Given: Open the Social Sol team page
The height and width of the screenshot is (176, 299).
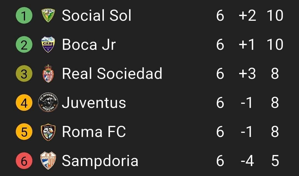Looking at the screenshot, I should tap(97, 15).
